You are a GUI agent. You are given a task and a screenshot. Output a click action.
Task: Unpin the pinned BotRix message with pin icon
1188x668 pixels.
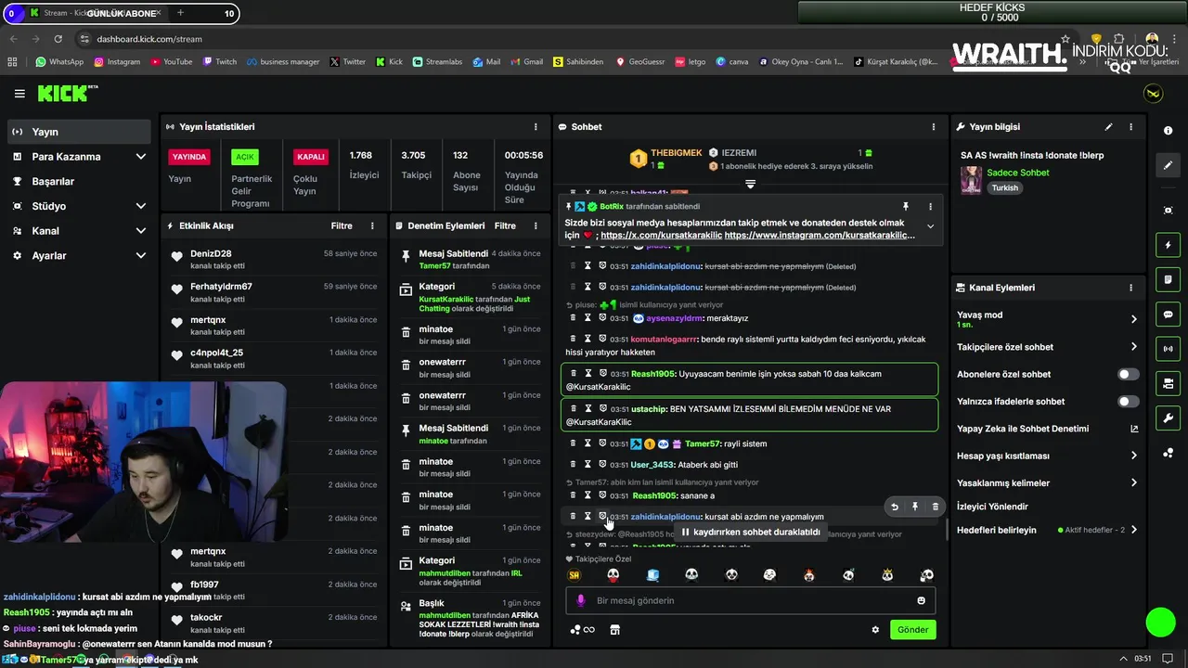[906, 207]
